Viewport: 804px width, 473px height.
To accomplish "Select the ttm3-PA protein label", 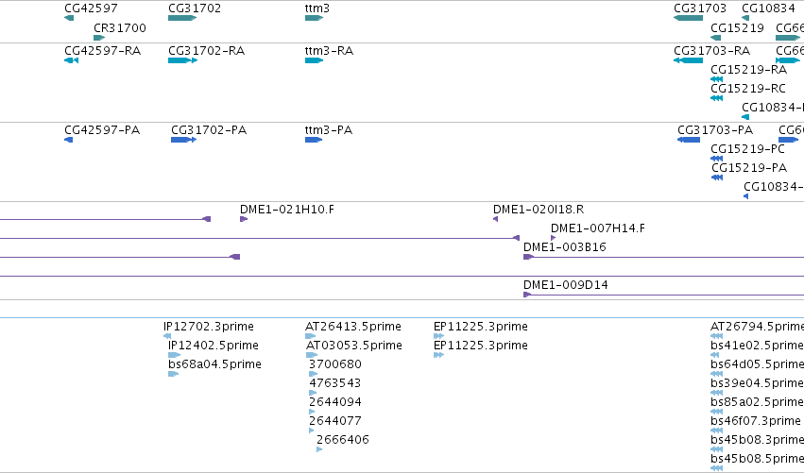I will [x=328, y=130].
